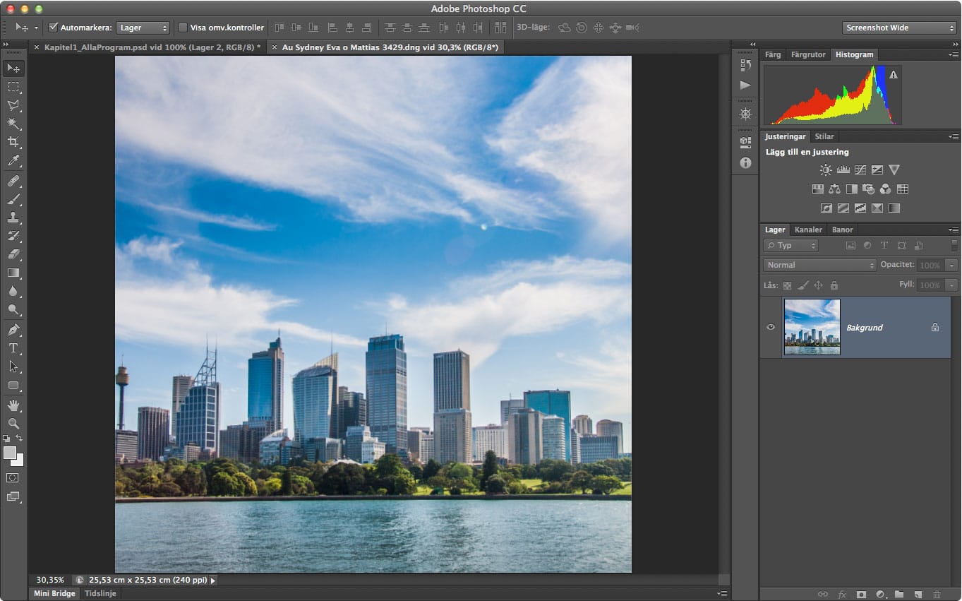Open the Normal blend mode dropdown
The width and height of the screenshot is (962, 601).
point(819,265)
